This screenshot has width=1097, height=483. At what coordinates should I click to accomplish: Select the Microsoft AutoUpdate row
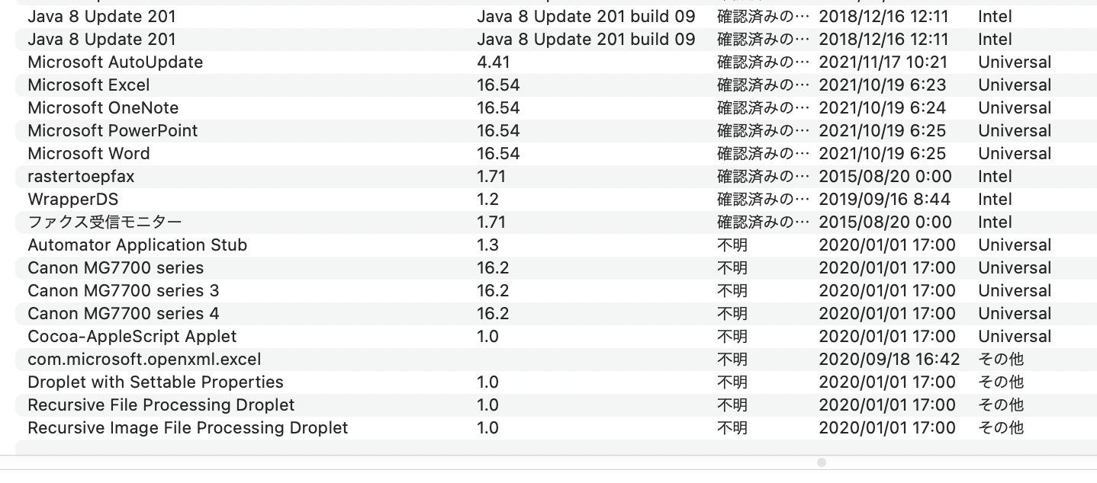click(115, 62)
